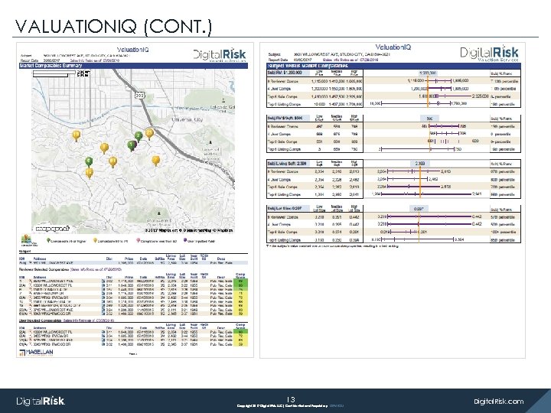This screenshot has width=551, height=413.
Task: Click green legend pin 'Comparables 75 or higher'
Action: coord(48,241)
